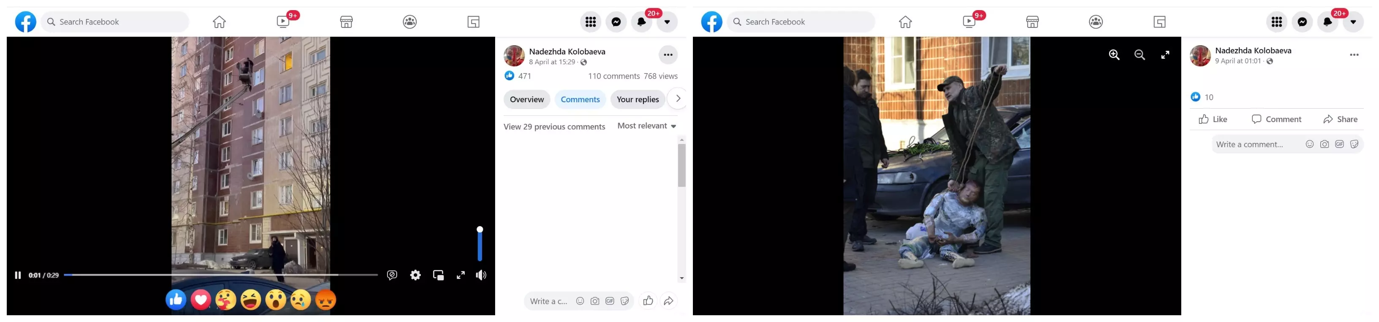This screenshot has height=322, width=1379.
Task: View 29 previous comments
Action: click(x=554, y=127)
